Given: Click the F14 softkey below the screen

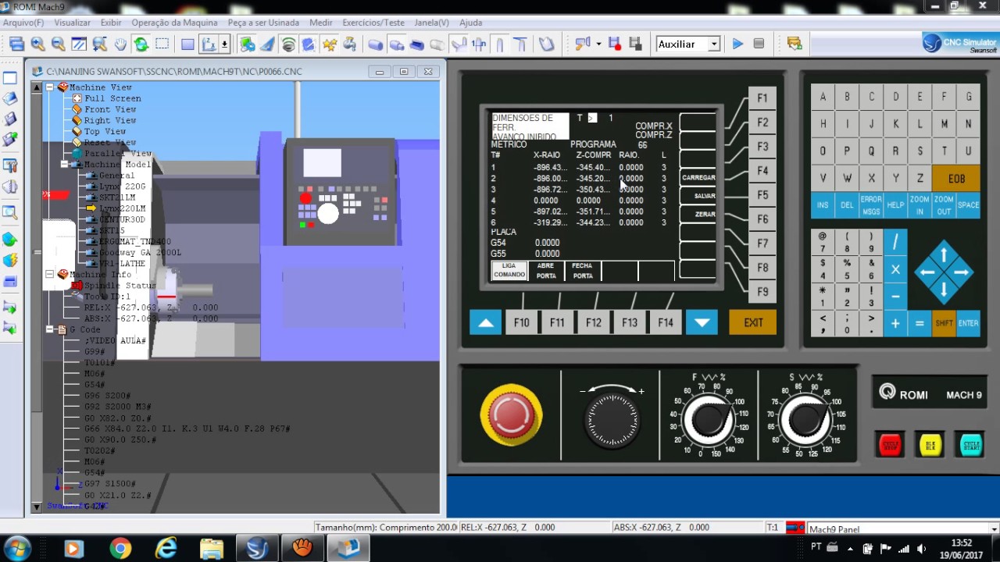Looking at the screenshot, I should (x=665, y=322).
